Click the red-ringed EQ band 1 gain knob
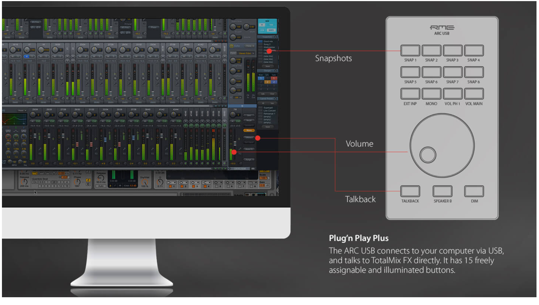This screenshot has height=305, width=539. pos(8,136)
